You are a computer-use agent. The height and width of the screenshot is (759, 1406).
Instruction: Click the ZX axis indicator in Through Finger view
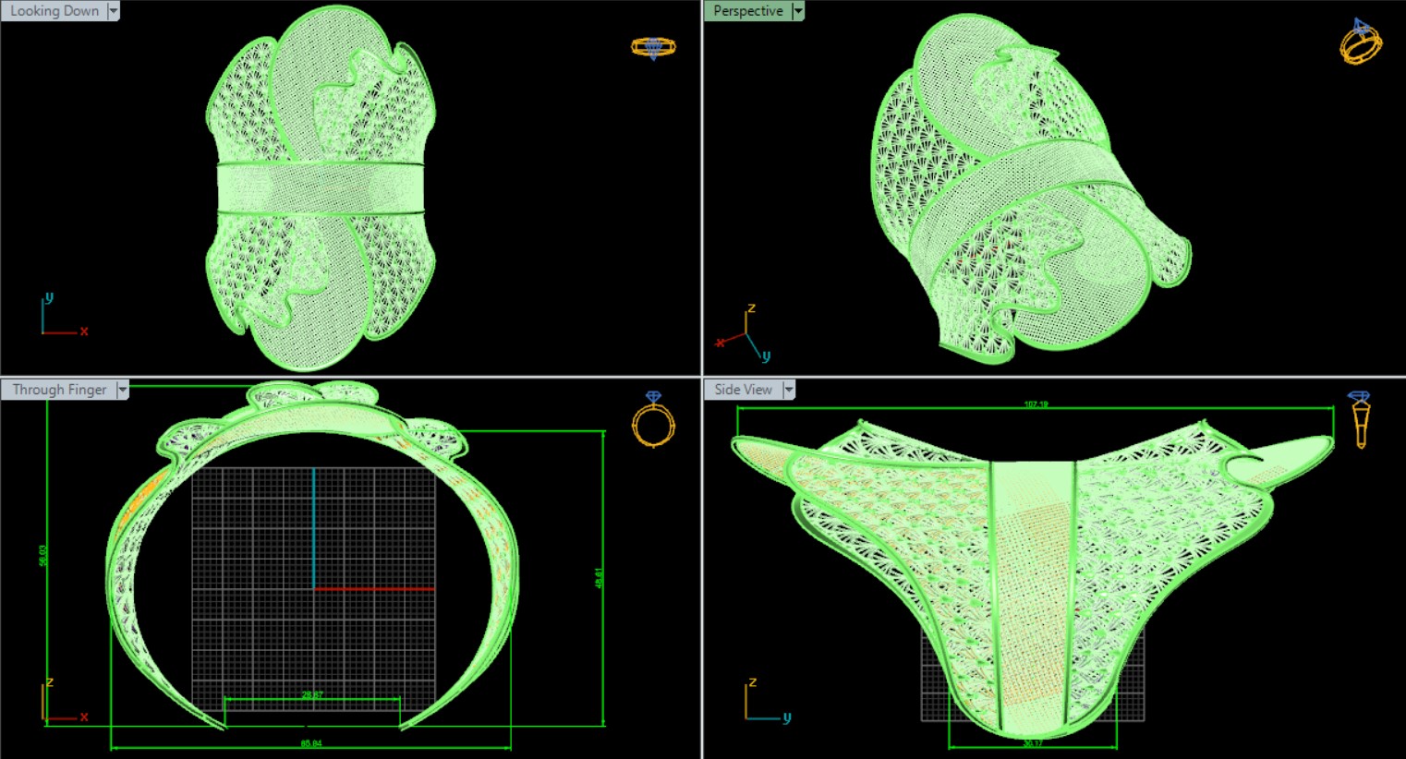point(61,702)
